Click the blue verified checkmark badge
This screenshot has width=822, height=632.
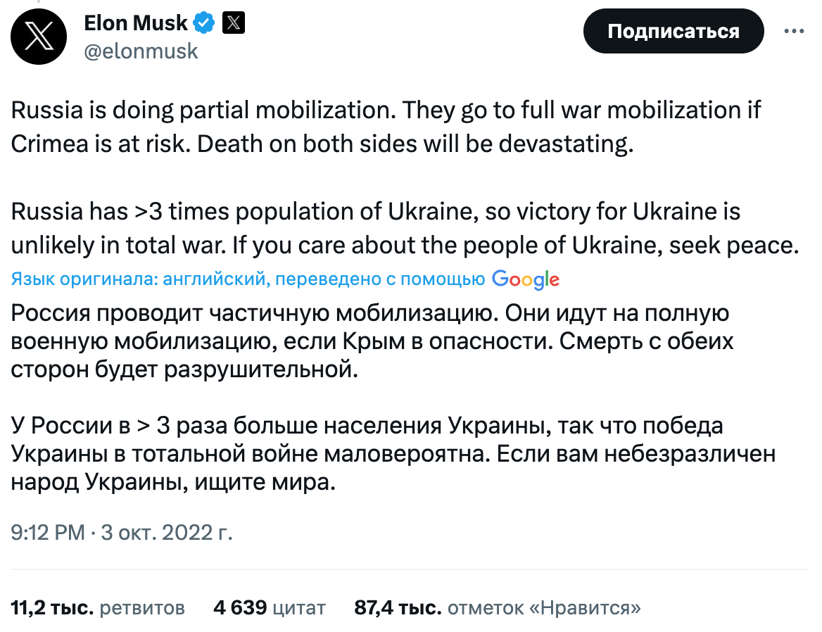click(x=204, y=23)
